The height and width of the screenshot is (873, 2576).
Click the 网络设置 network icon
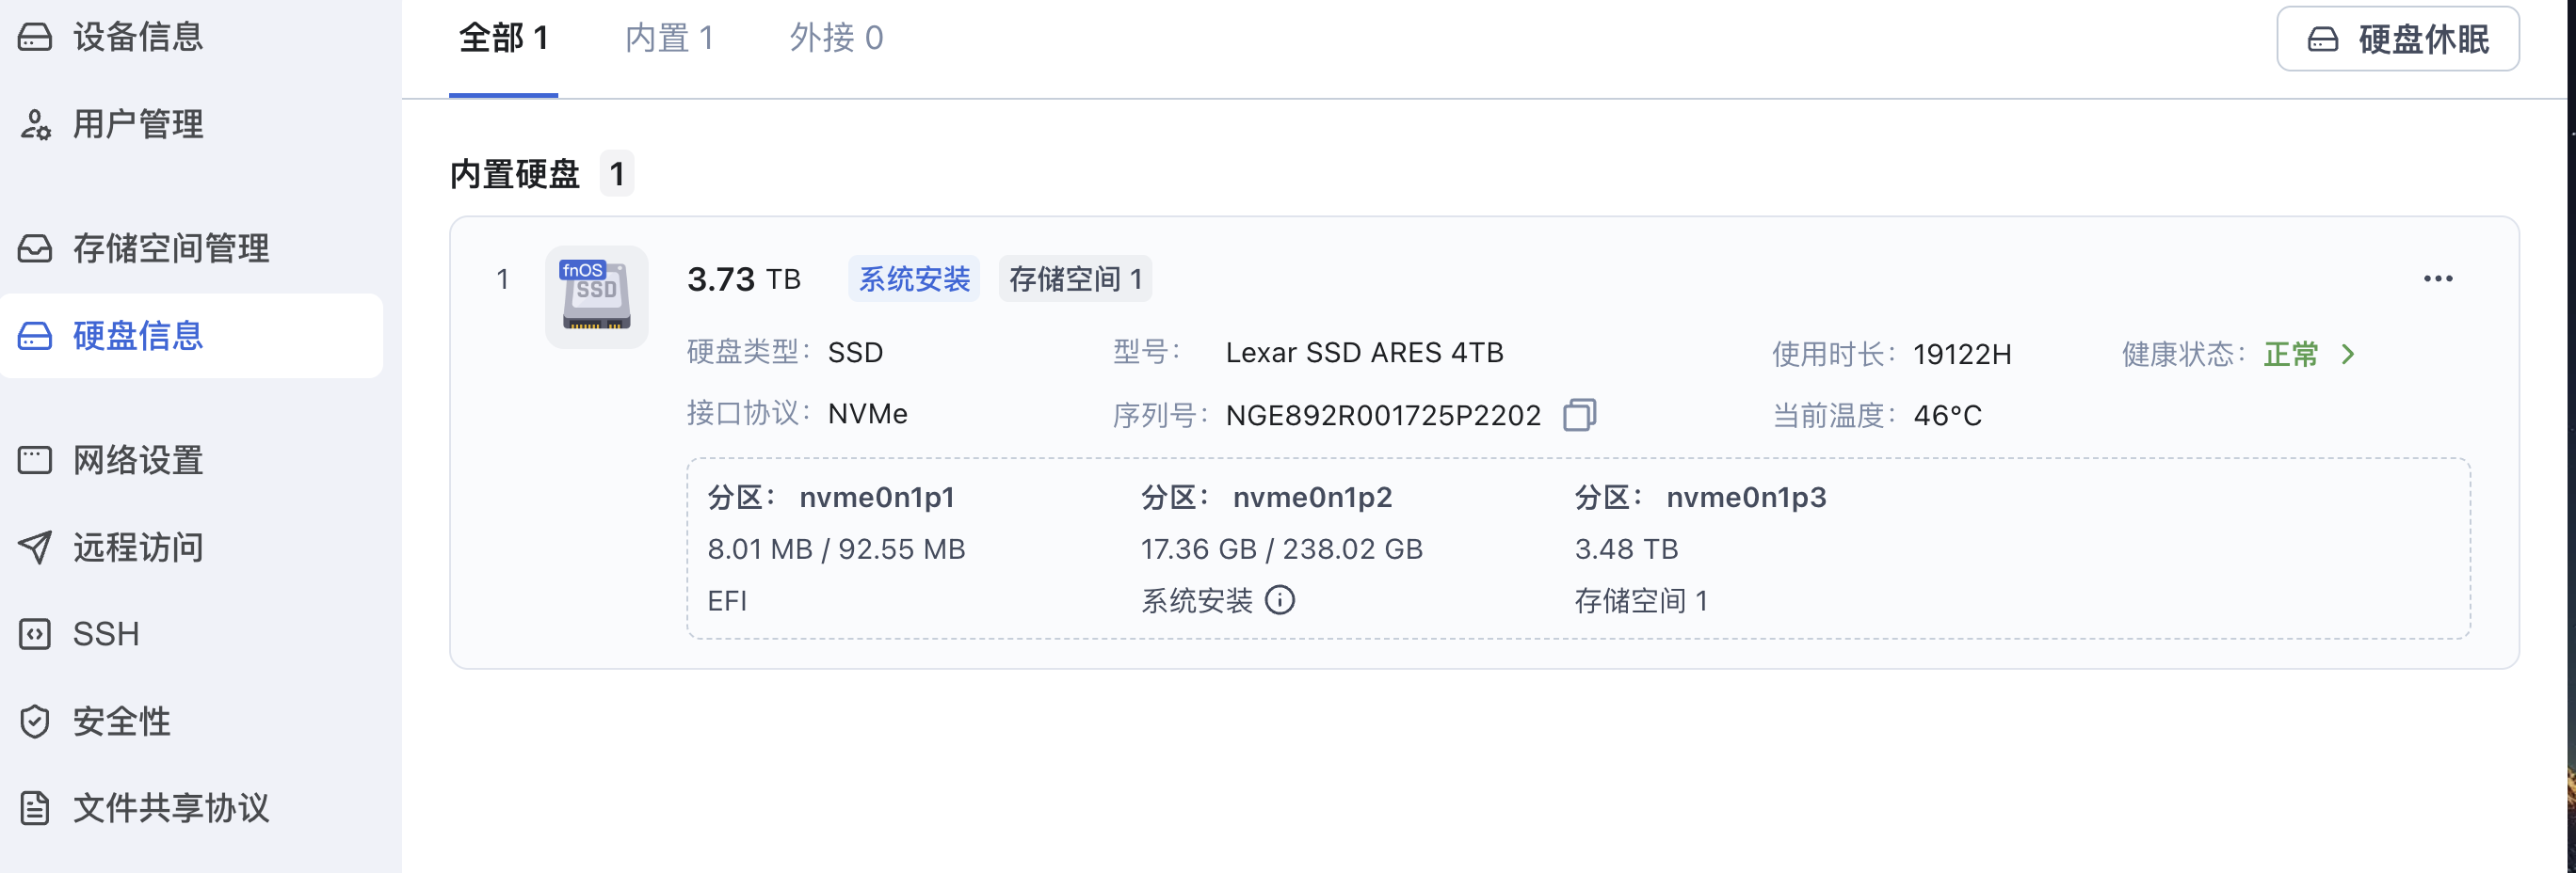pyautogui.click(x=35, y=460)
